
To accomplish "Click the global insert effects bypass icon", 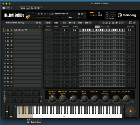I will coord(103,23).
